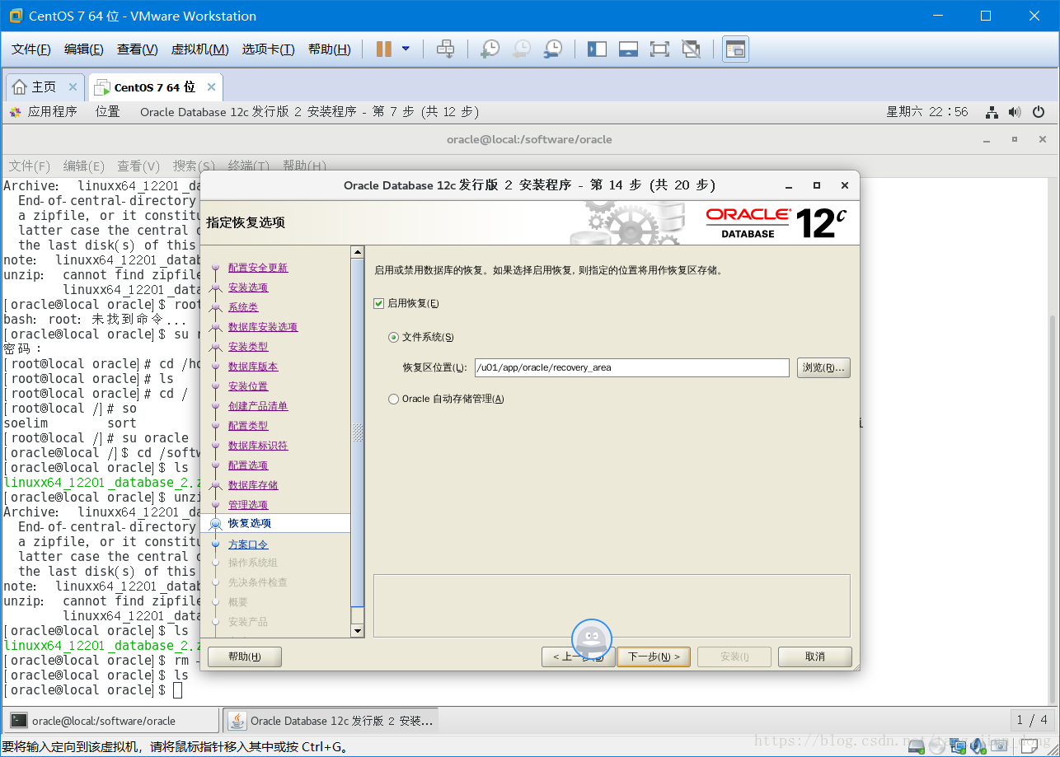Click the VMware hard disk status icon

point(917,746)
